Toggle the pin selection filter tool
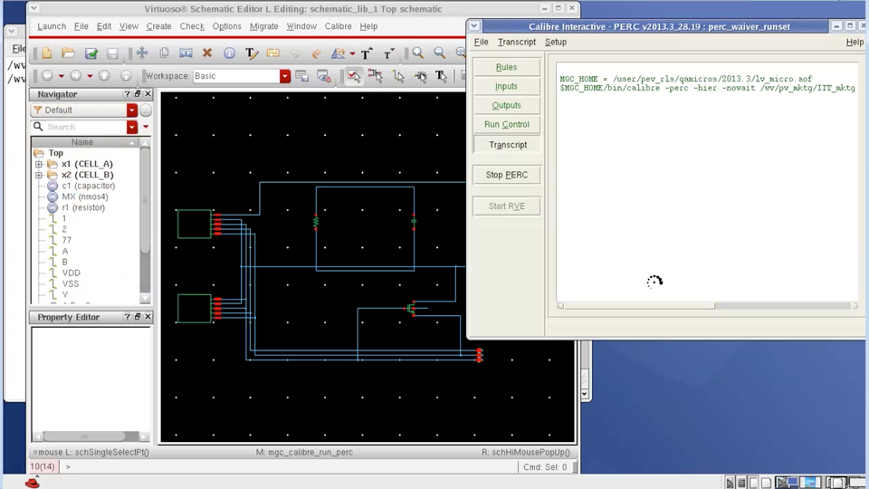 (x=420, y=76)
